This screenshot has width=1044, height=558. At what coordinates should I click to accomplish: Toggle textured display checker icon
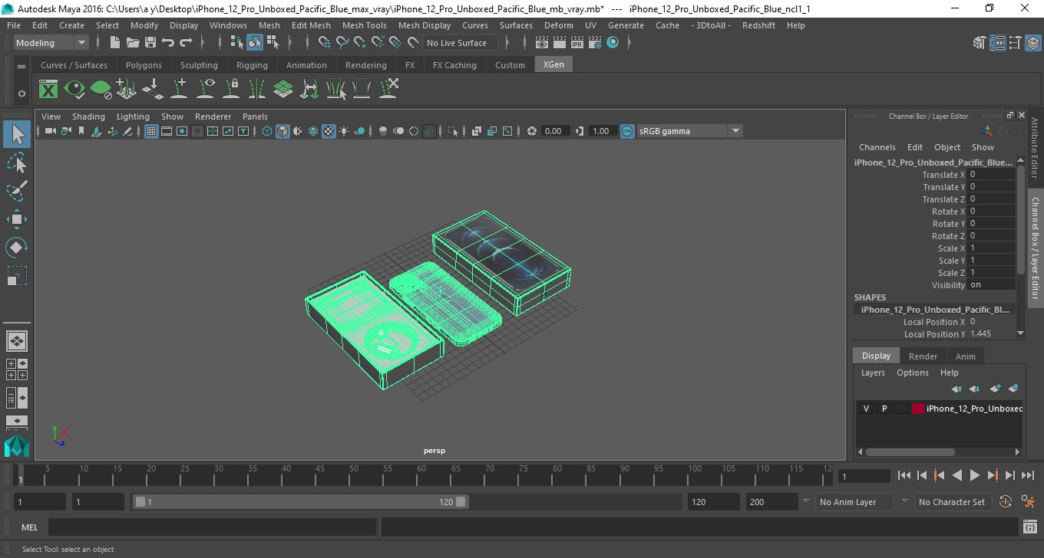(329, 131)
